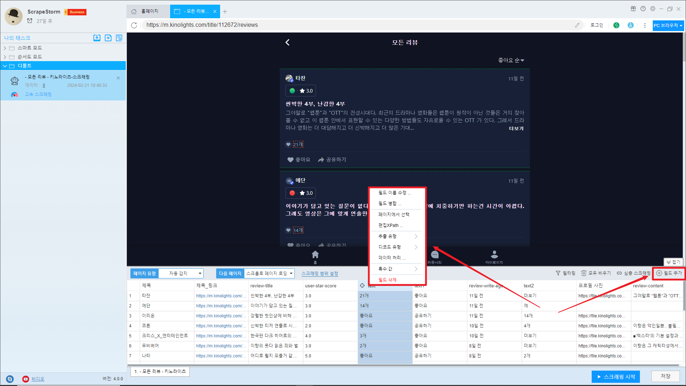Click the 필드 추가 add field button
The height and width of the screenshot is (386, 686).
tap(669, 273)
